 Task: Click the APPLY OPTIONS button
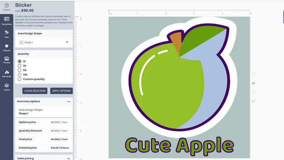(61, 91)
